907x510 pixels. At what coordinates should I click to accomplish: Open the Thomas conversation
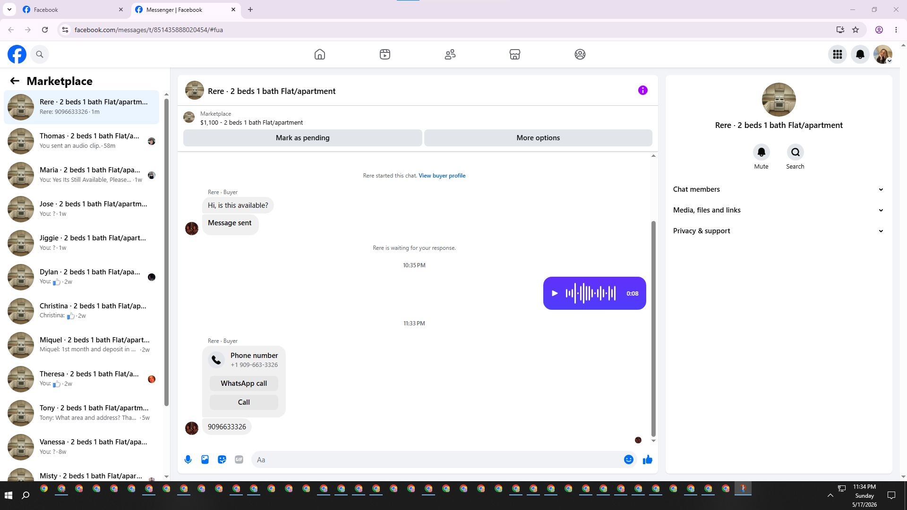pyautogui.click(x=82, y=141)
